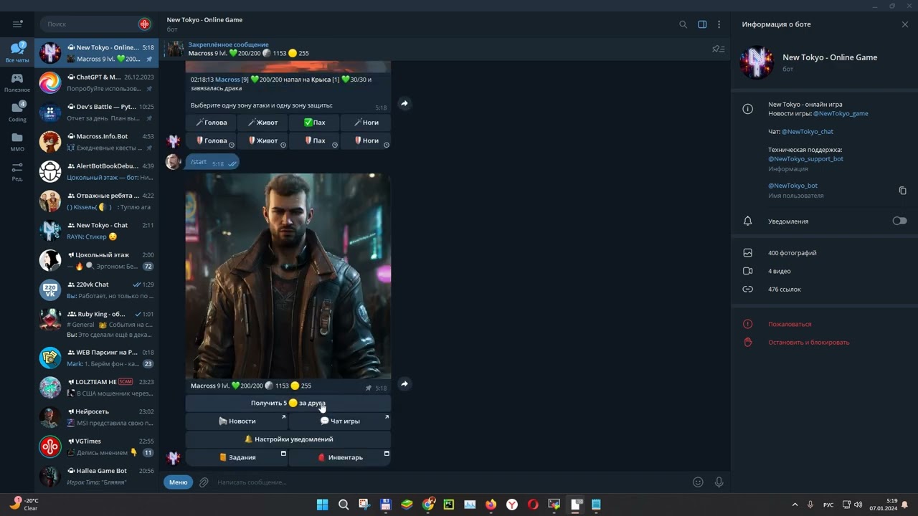Open the Новости bot button
The height and width of the screenshot is (516, 918).
[237, 421]
